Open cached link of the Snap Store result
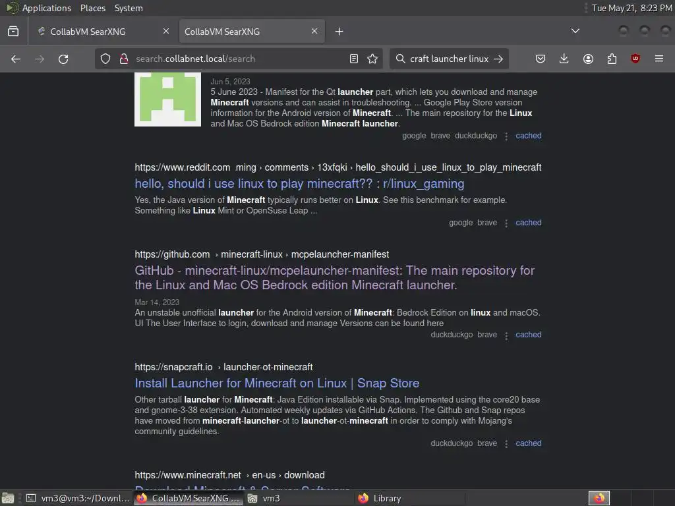 click(529, 443)
